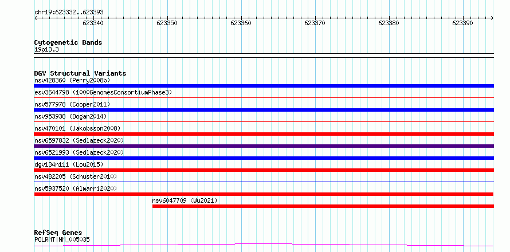Click the magenta POLRMT gene line

tap(264, 245)
